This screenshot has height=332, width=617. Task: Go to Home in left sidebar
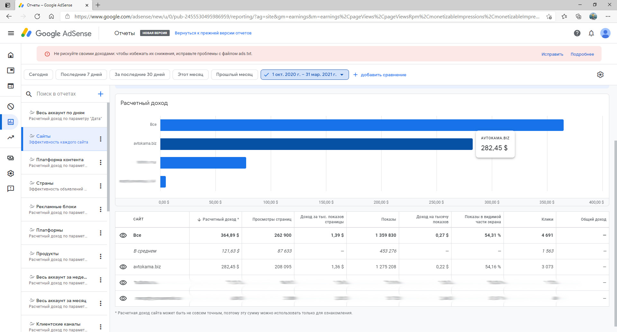(x=11, y=55)
